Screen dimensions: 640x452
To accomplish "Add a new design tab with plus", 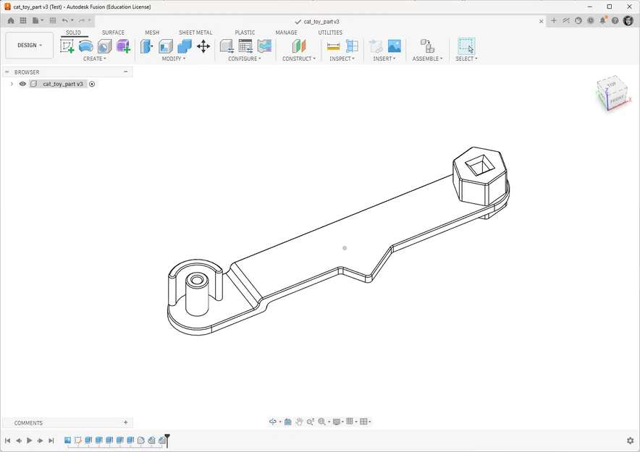I will pyautogui.click(x=554, y=20).
